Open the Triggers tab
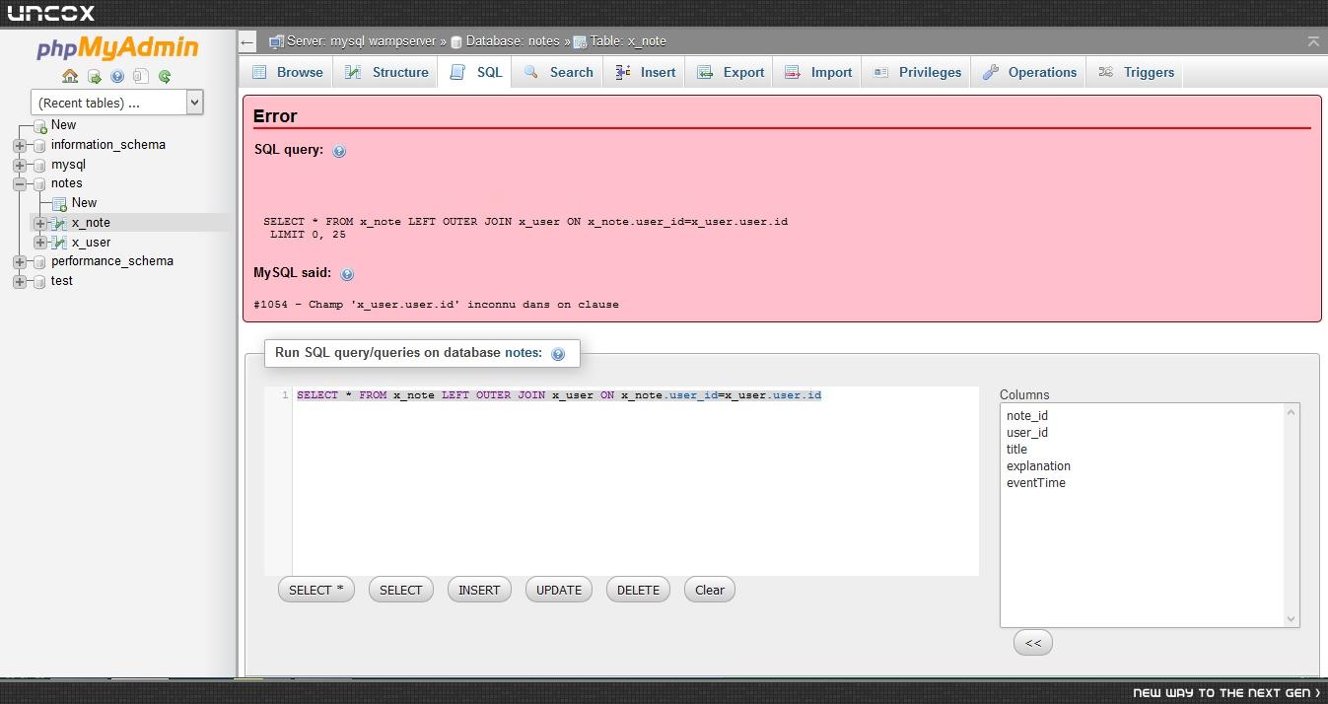This screenshot has height=704, width=1328. click(1136, 72)
